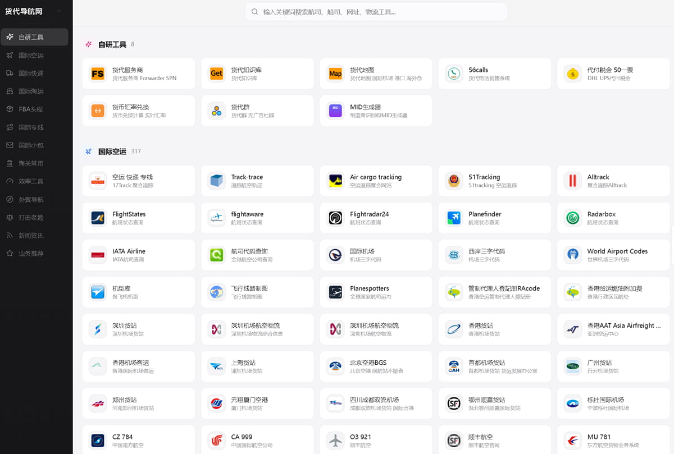Viewport: 674px width, 454px height.
Task: Click the 货代地图 Map icon
Action: point(335,74)
